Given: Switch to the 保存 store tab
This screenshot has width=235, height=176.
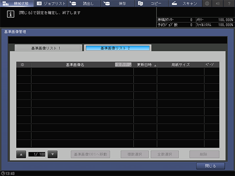Looking at the screenshot, I should coord(118,3).
